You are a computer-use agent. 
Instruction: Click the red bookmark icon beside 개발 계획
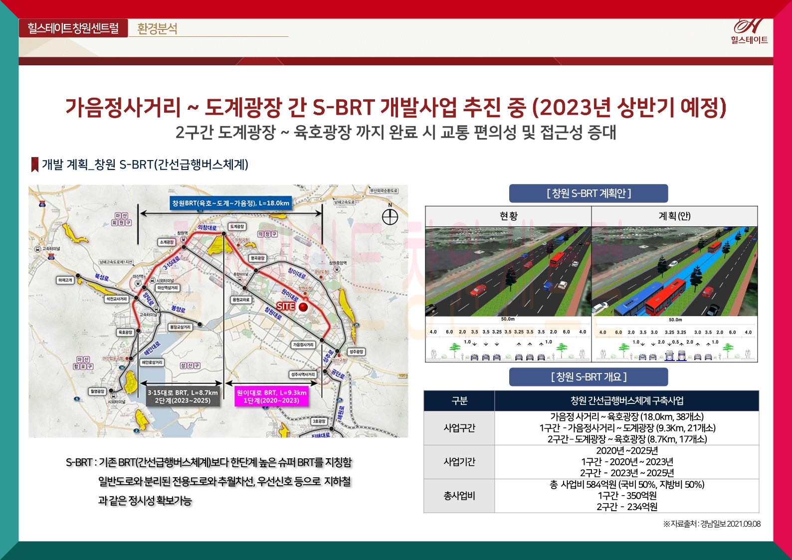pyautogui.click(x=35, y=165)
